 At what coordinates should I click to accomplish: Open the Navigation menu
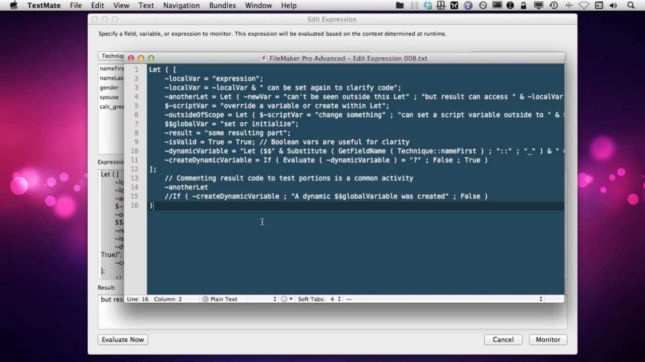(181, 6)
